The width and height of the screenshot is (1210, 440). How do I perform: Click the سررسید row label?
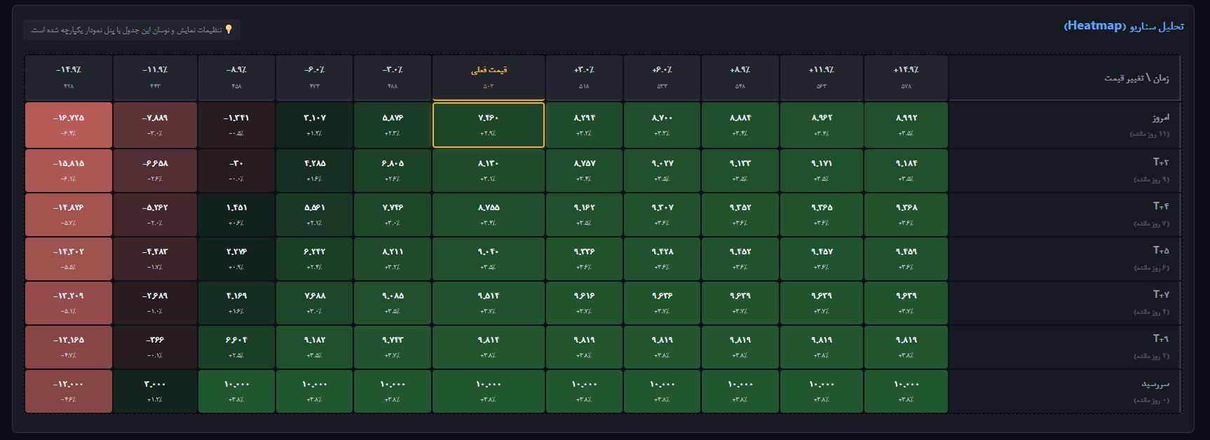click(1065, 391)
